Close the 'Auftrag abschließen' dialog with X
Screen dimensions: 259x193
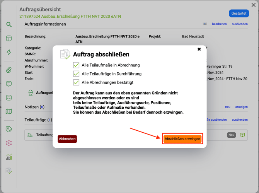coord(199,49)
